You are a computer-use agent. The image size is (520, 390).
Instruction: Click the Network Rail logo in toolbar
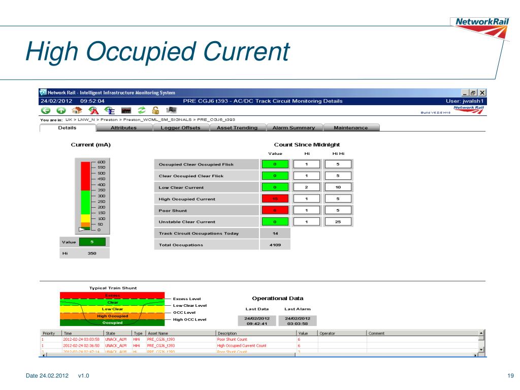(x=469, y=110)
